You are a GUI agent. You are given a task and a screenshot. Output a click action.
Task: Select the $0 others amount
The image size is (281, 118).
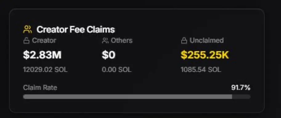coord(108,55)
